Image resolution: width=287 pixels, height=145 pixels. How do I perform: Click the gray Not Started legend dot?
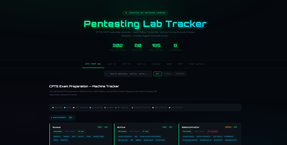(116, 108)
